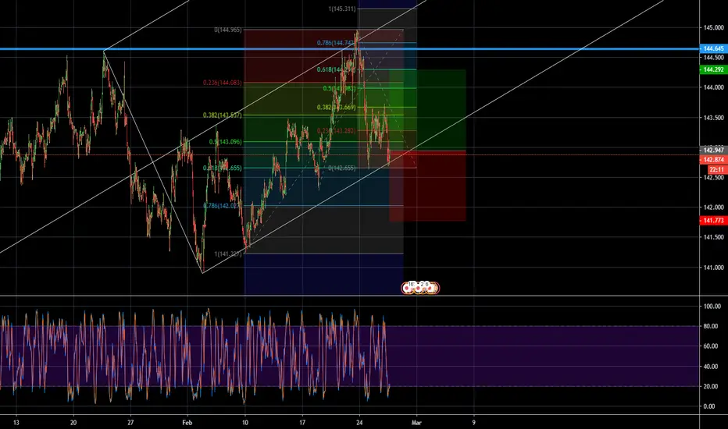This screenshot has width=728, height=429.
Task: Select the 1(145.311) Fibonacci label at top
Action: pyautogui.click(x=342, y=9)
